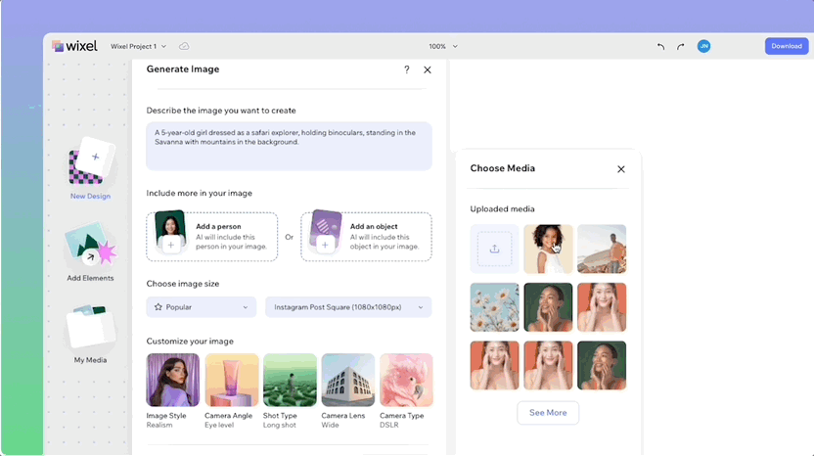This screenshot has height=456, width=814.
Task: Open the New Design sidebar icon
Action: [x=90, y=161]
